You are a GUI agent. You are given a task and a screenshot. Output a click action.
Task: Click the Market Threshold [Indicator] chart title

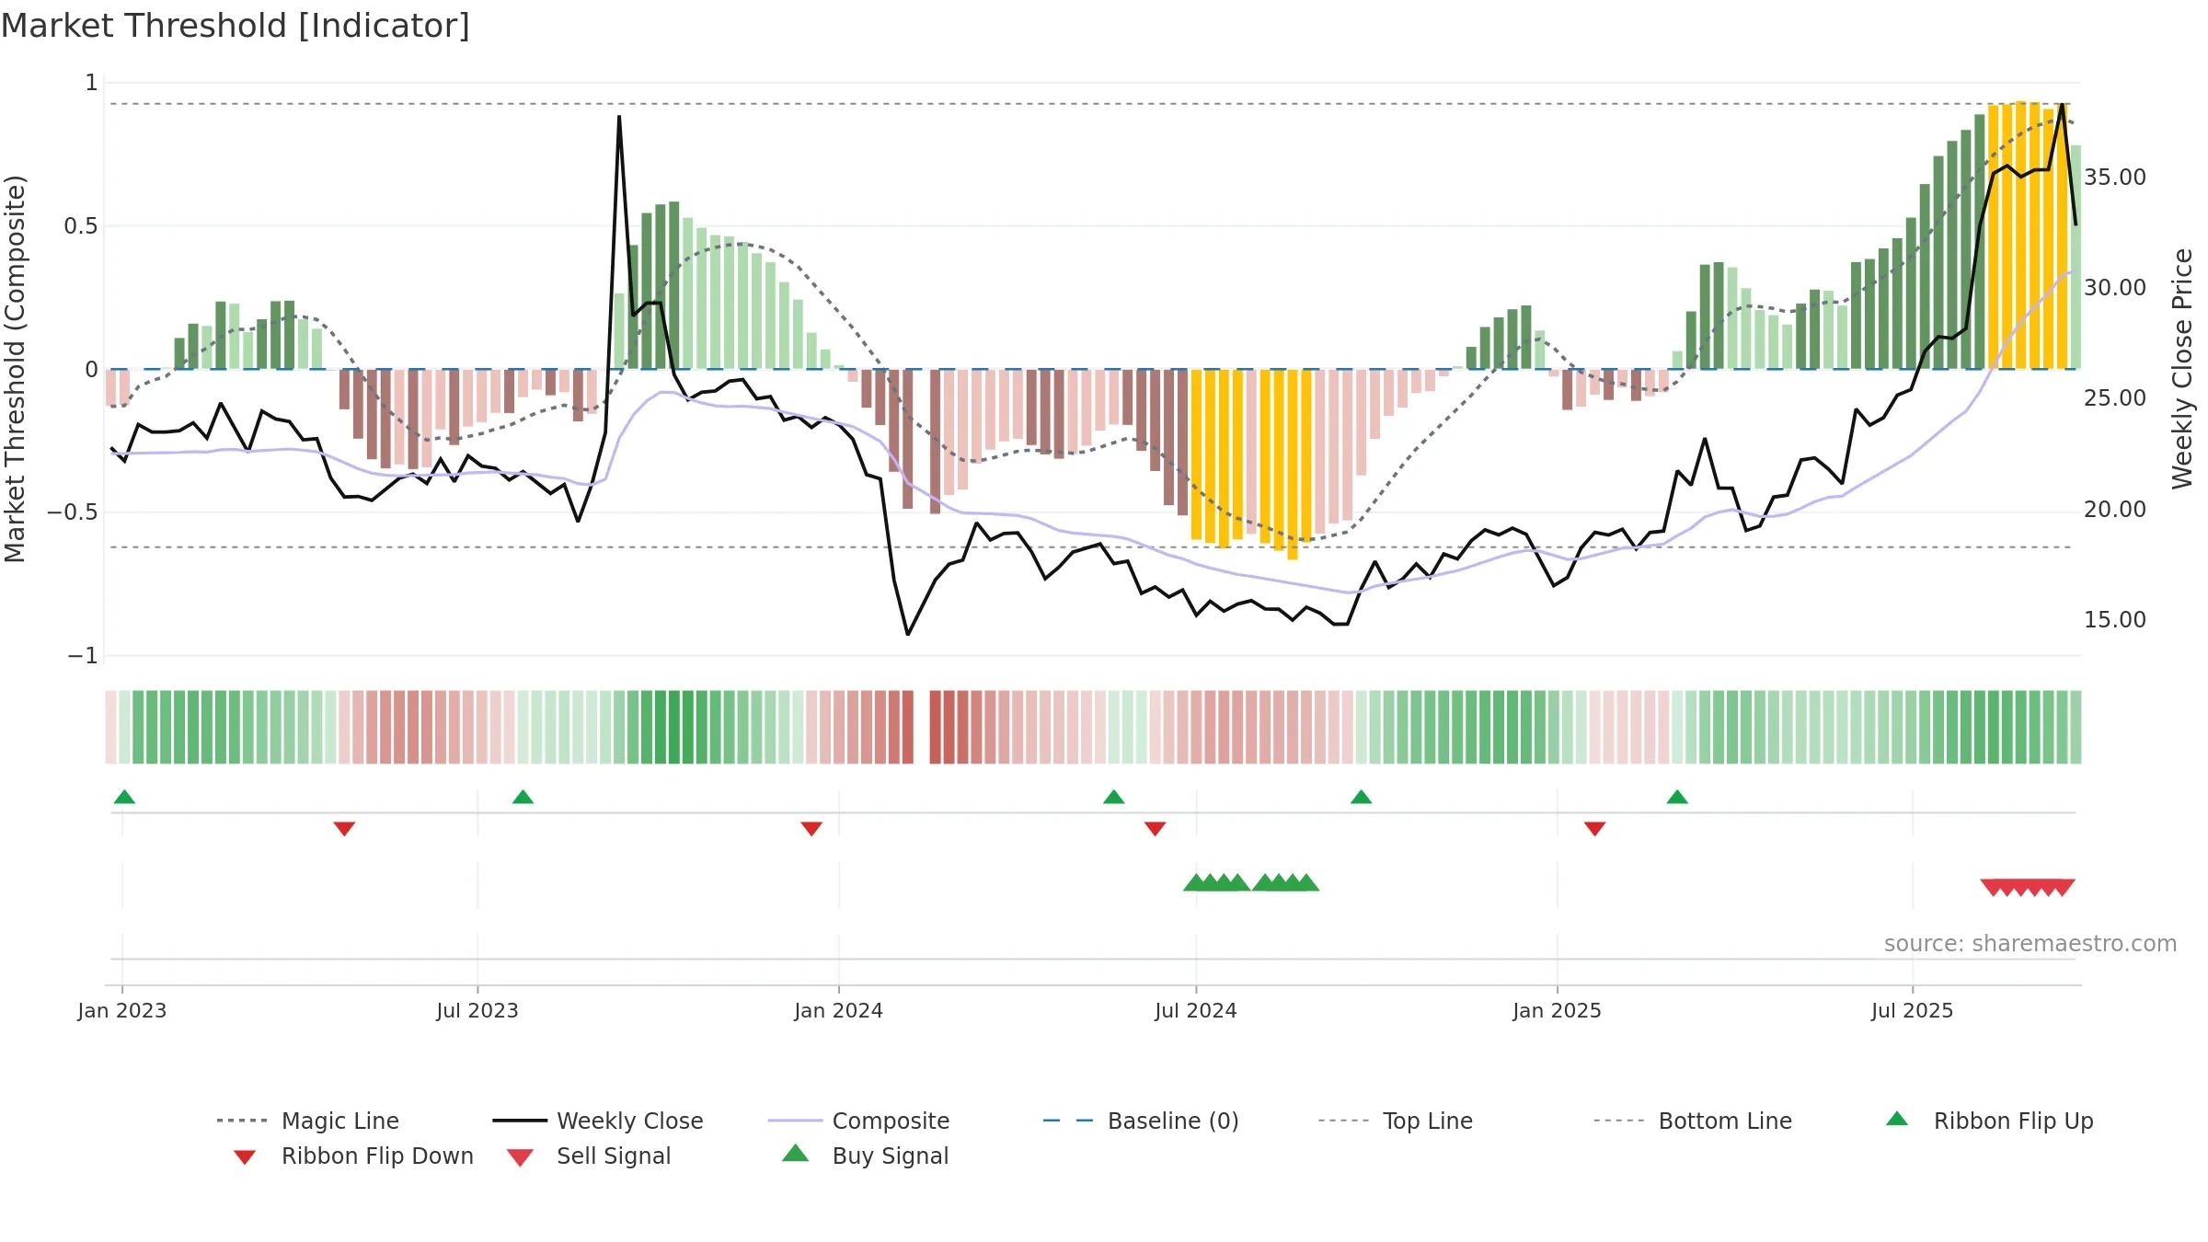coord(236,26)
